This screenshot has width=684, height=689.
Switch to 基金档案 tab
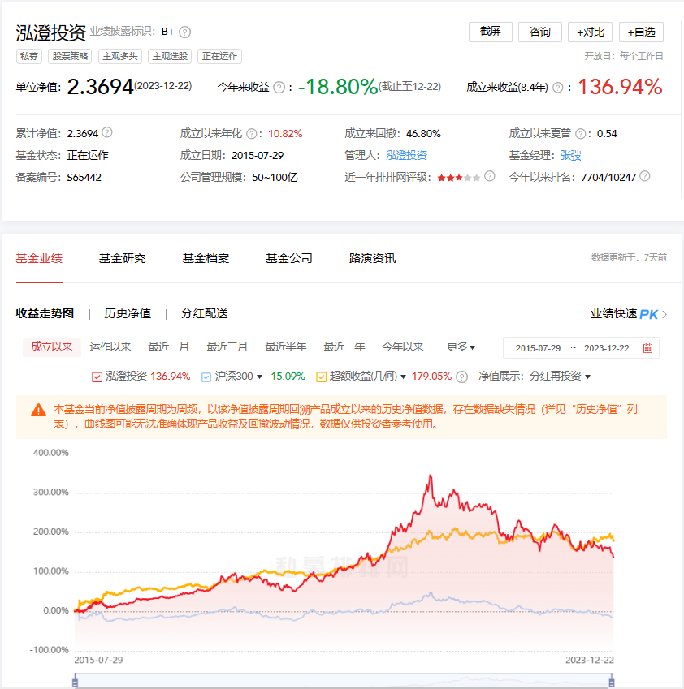tap(206, 258)
